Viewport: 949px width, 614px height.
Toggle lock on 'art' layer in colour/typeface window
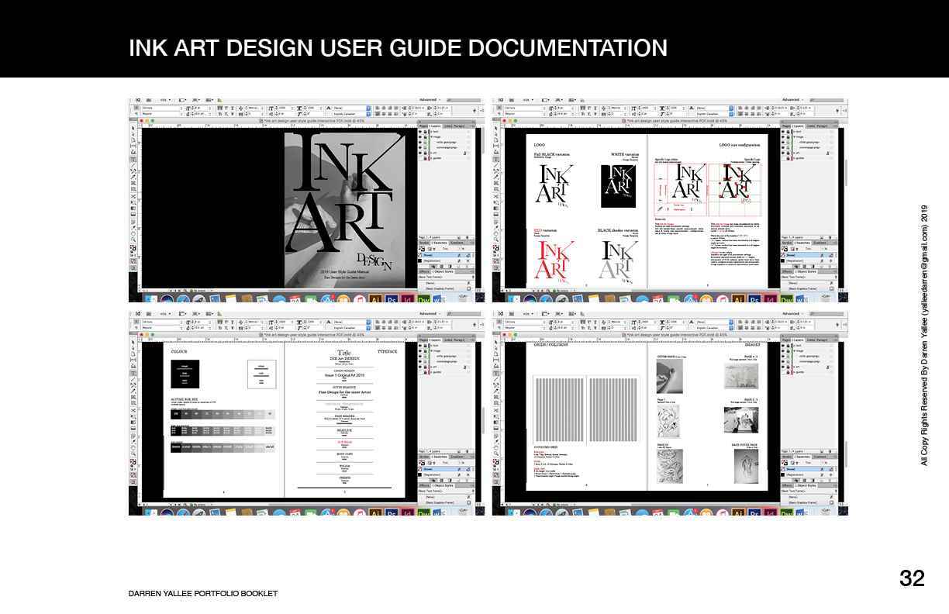coord(426,367)
